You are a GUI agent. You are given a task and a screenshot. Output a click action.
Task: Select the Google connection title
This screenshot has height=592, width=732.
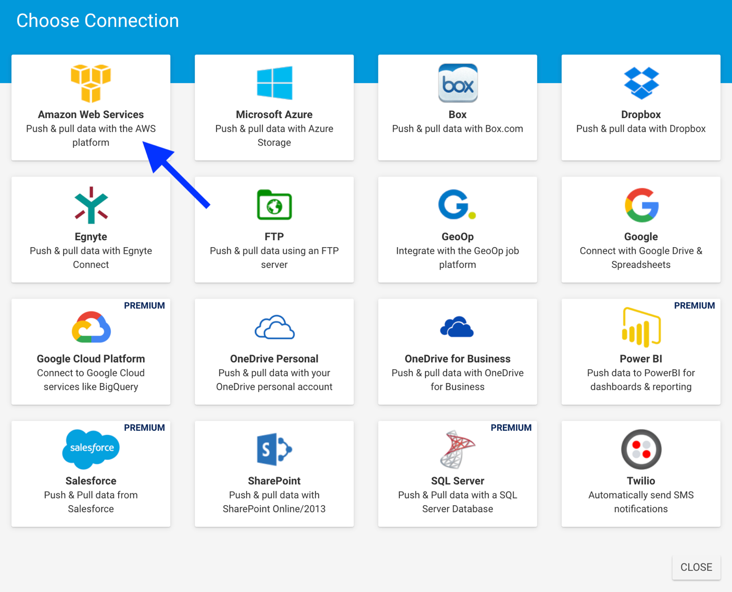pyautogui.click(x=641, y=237)
